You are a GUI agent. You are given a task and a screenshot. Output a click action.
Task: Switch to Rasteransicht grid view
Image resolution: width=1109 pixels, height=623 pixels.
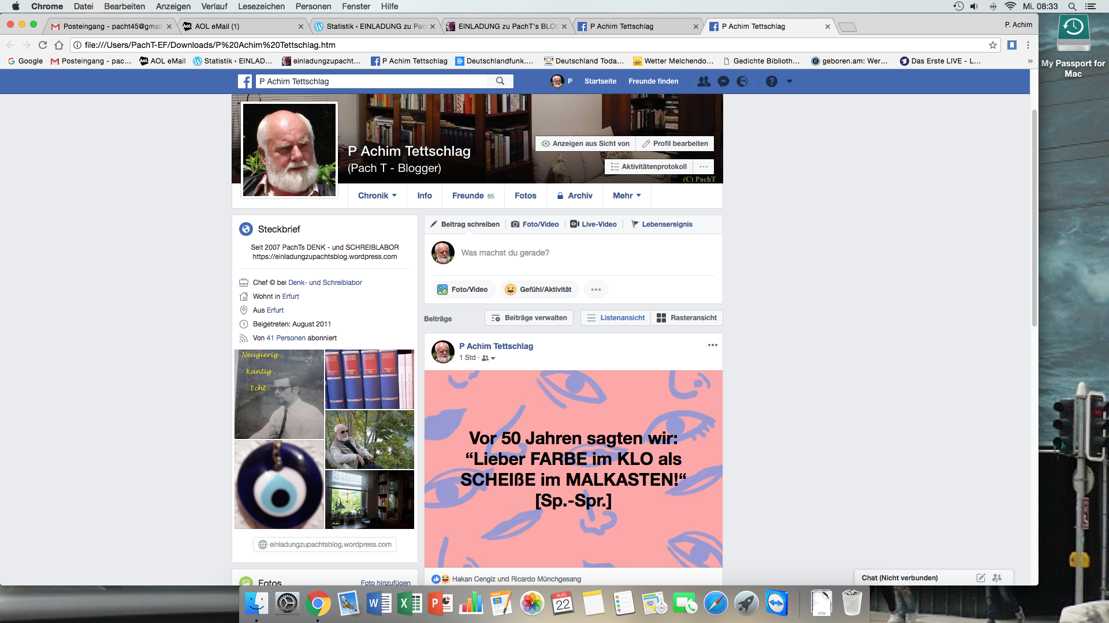click(x=687, y=318)
